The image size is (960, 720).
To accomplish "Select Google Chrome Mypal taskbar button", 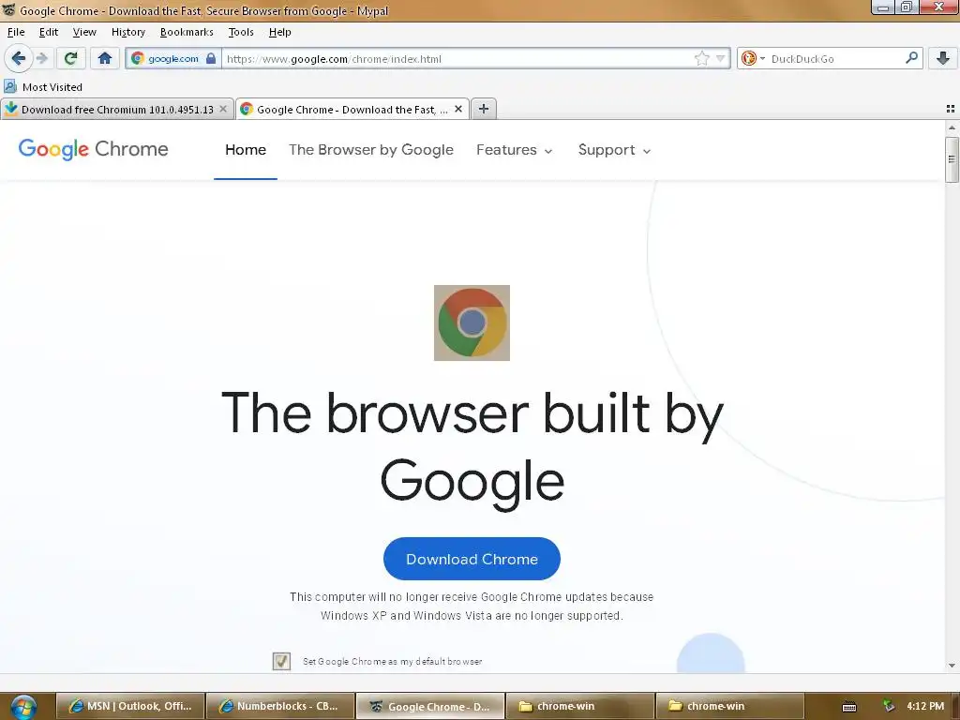I will click(x=430, y=706).
